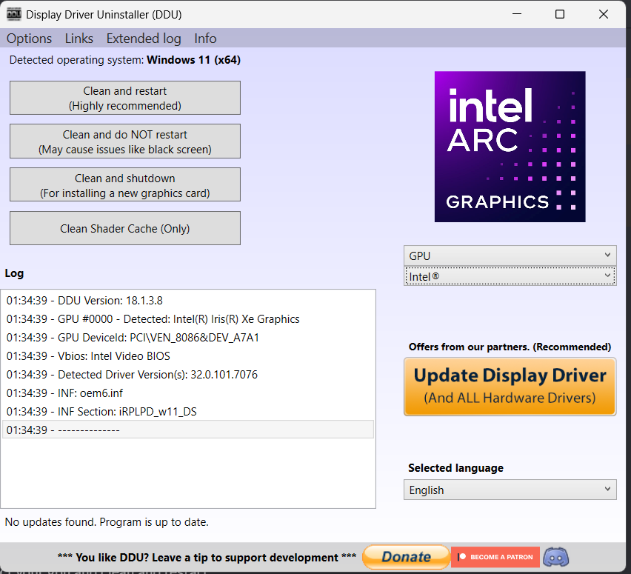Click the Selected language label

point(455,468)
